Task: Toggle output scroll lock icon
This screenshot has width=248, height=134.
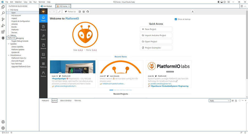Action: pos(236,101)
